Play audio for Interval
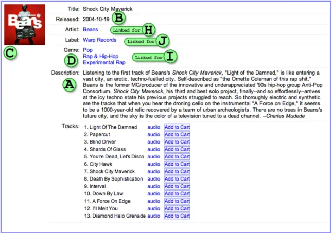 [x=153, y=186]
